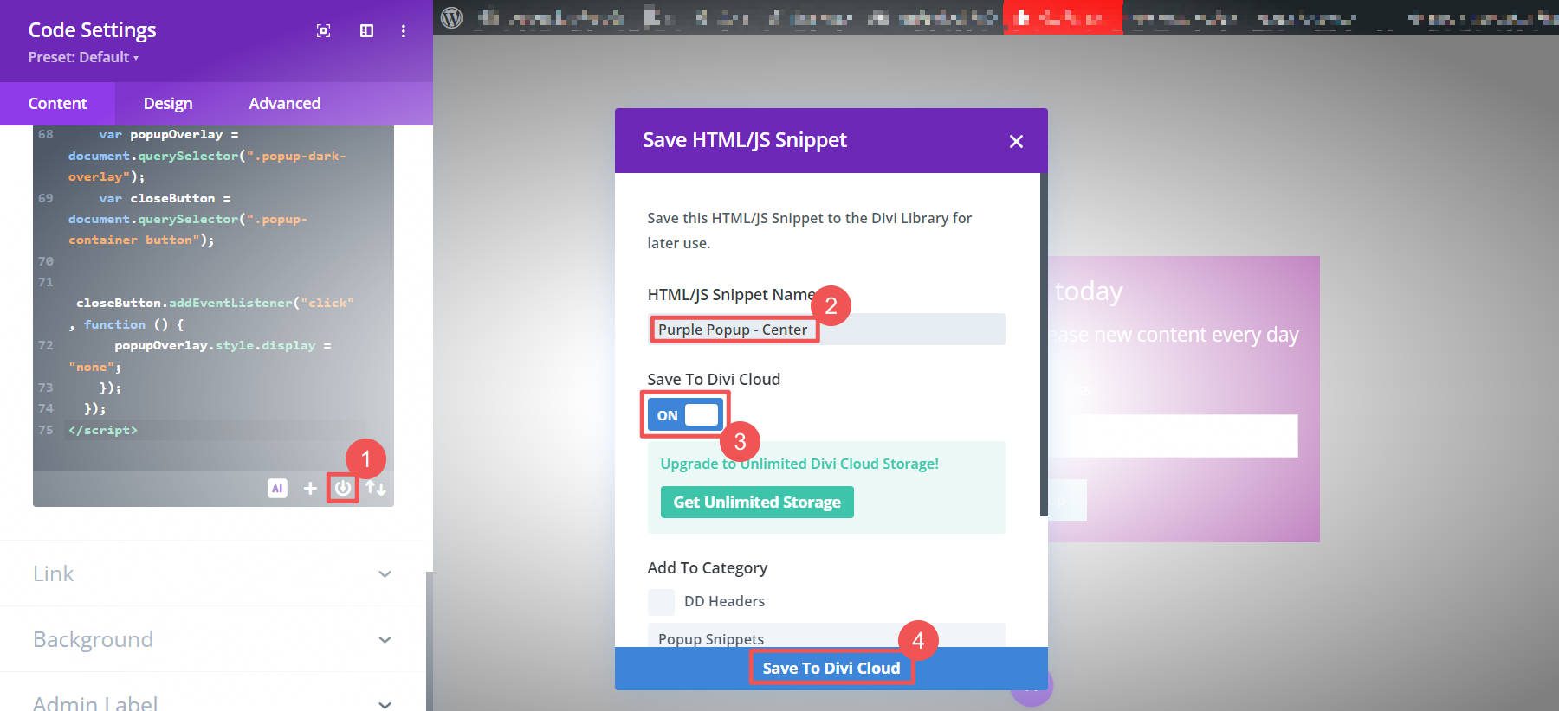1559x711 pixels.
Task: Click the white email input field in purple popup
Action: coord(1173,436)
